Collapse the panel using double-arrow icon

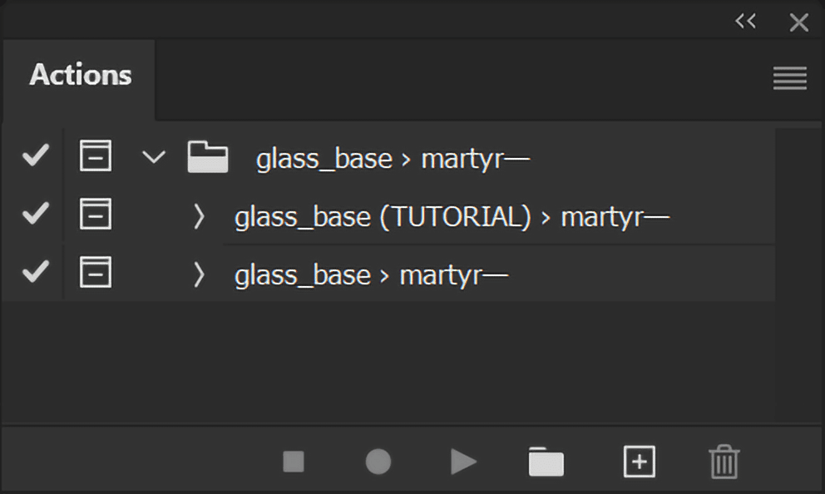745,22
